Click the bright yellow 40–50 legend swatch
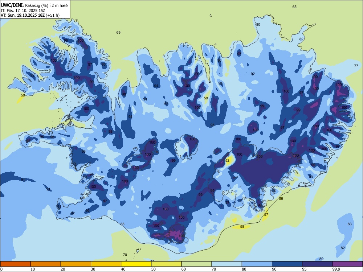 click(x=136, y=264)
